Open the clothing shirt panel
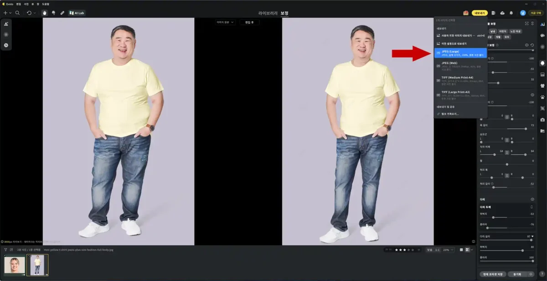Screen dimensions: 547x281 click(x=542, y=86)
